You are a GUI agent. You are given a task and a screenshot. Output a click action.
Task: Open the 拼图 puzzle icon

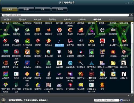point(102,52)
